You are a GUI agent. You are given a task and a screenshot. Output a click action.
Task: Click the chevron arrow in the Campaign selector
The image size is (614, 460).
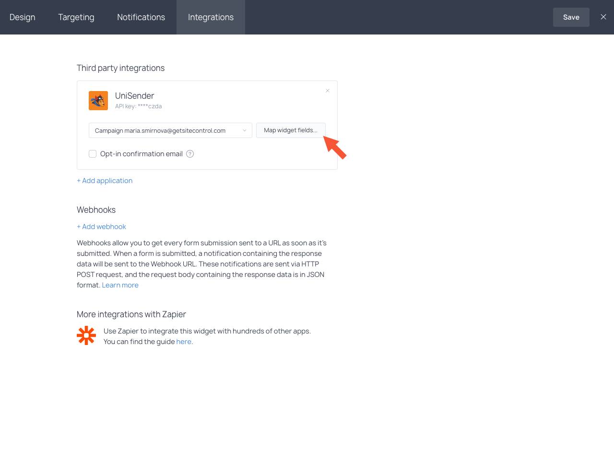pos(244,130)
